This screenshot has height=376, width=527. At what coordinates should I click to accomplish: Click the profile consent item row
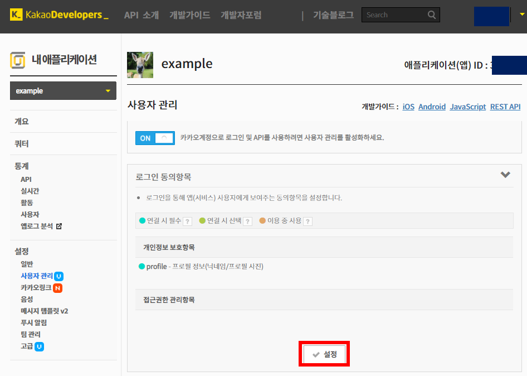pyautogui.click(x=201, y=267)
